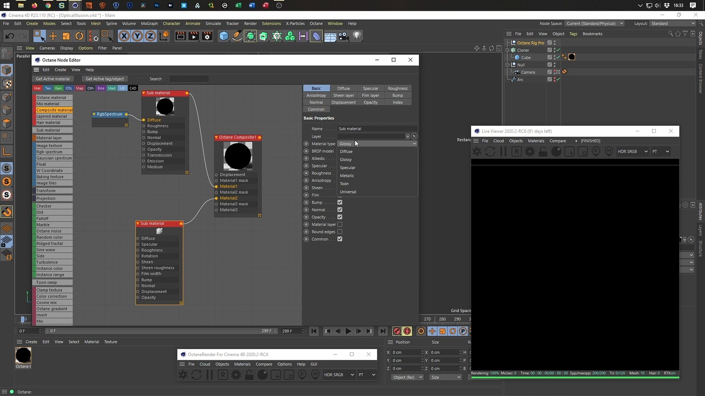
Task: Uncheck the Bump checkbox in Basic Properties
Action: point(340,202)
